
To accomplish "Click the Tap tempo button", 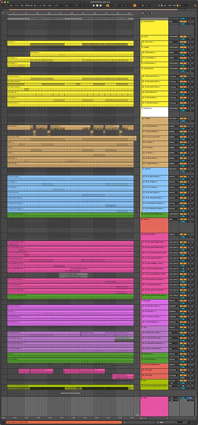I will 22,5.
